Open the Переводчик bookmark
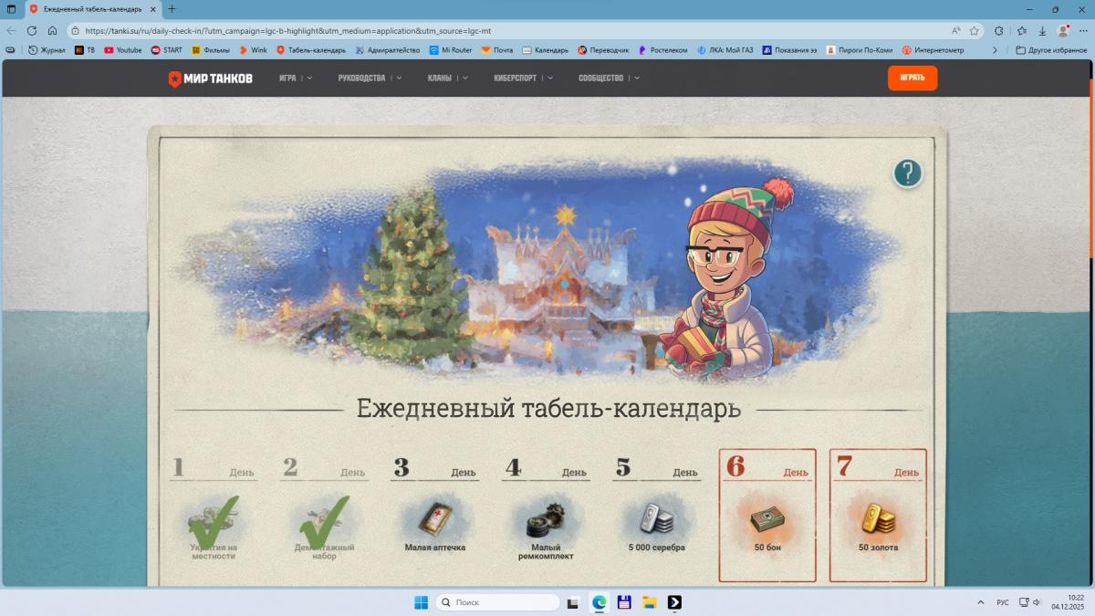The image size is (1095, 616). pos(603,50)
